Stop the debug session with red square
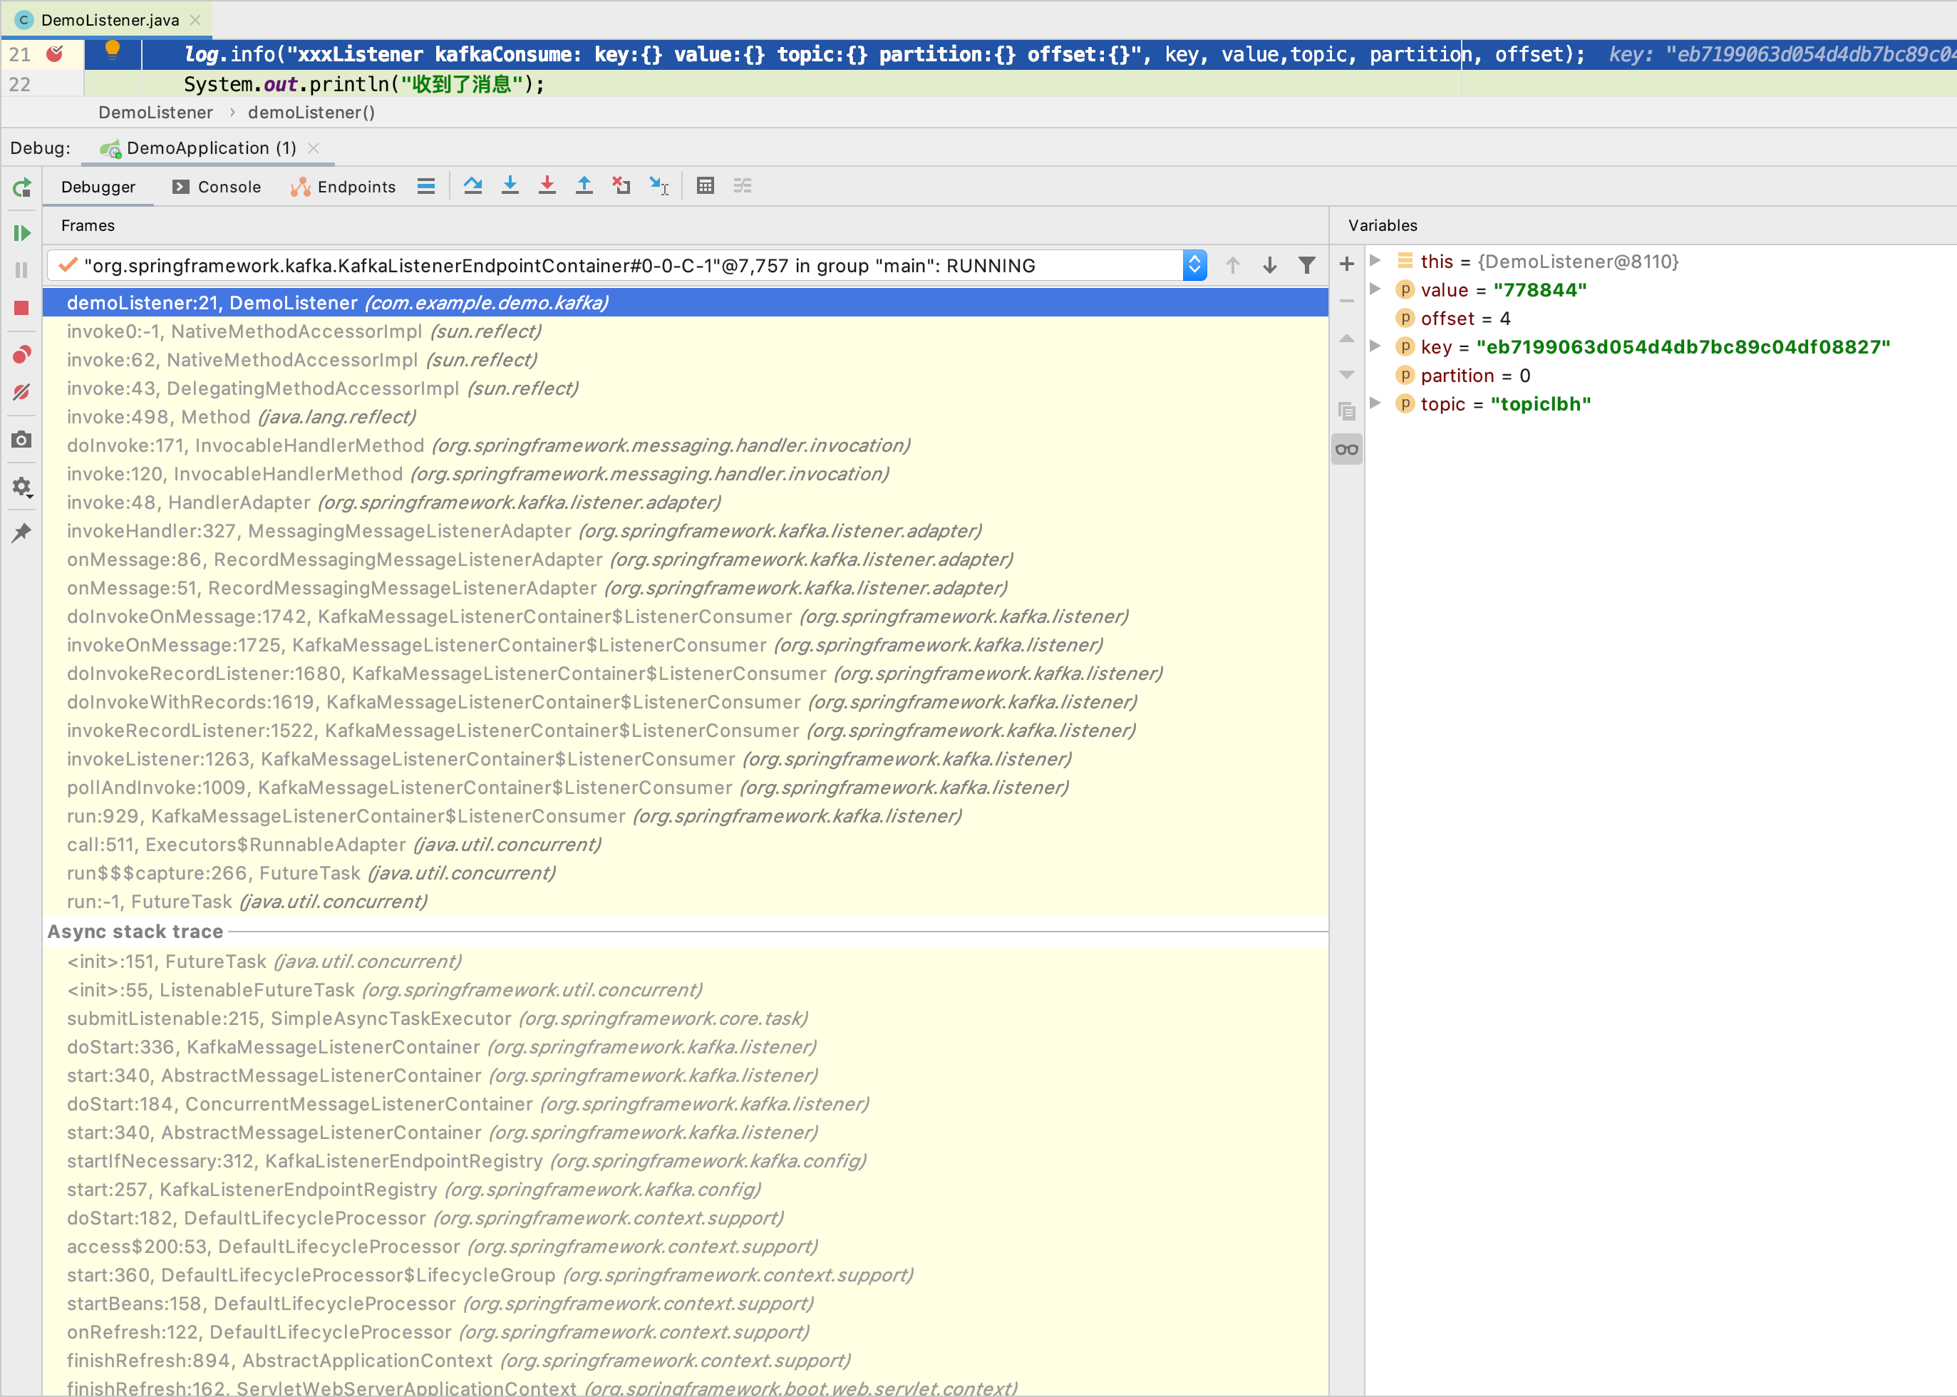 [21, 308]
